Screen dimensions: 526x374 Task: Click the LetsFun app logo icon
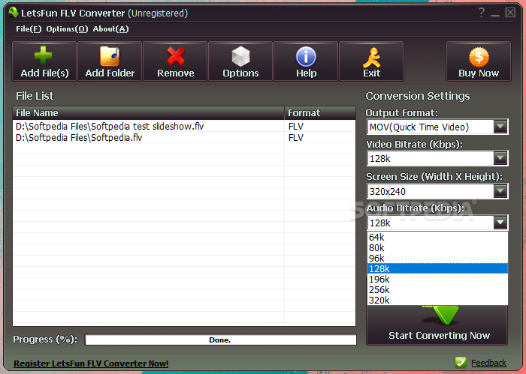[14, 13]
